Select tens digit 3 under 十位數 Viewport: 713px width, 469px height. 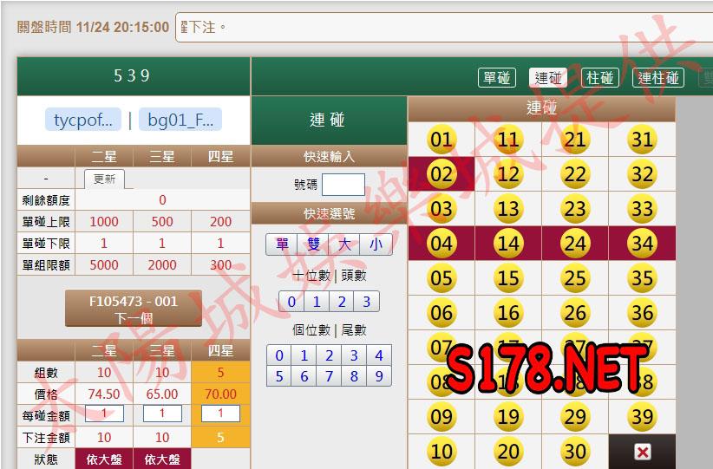(367, 302)
